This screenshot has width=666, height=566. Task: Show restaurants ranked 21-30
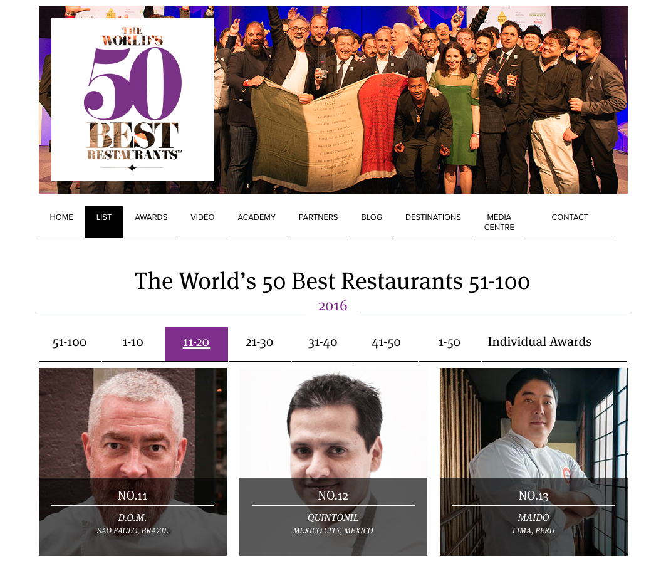click(x=259, y=343)
